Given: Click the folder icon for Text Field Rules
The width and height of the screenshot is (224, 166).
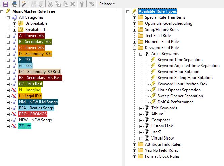Looking at the screenshot, I should [141, 36].
